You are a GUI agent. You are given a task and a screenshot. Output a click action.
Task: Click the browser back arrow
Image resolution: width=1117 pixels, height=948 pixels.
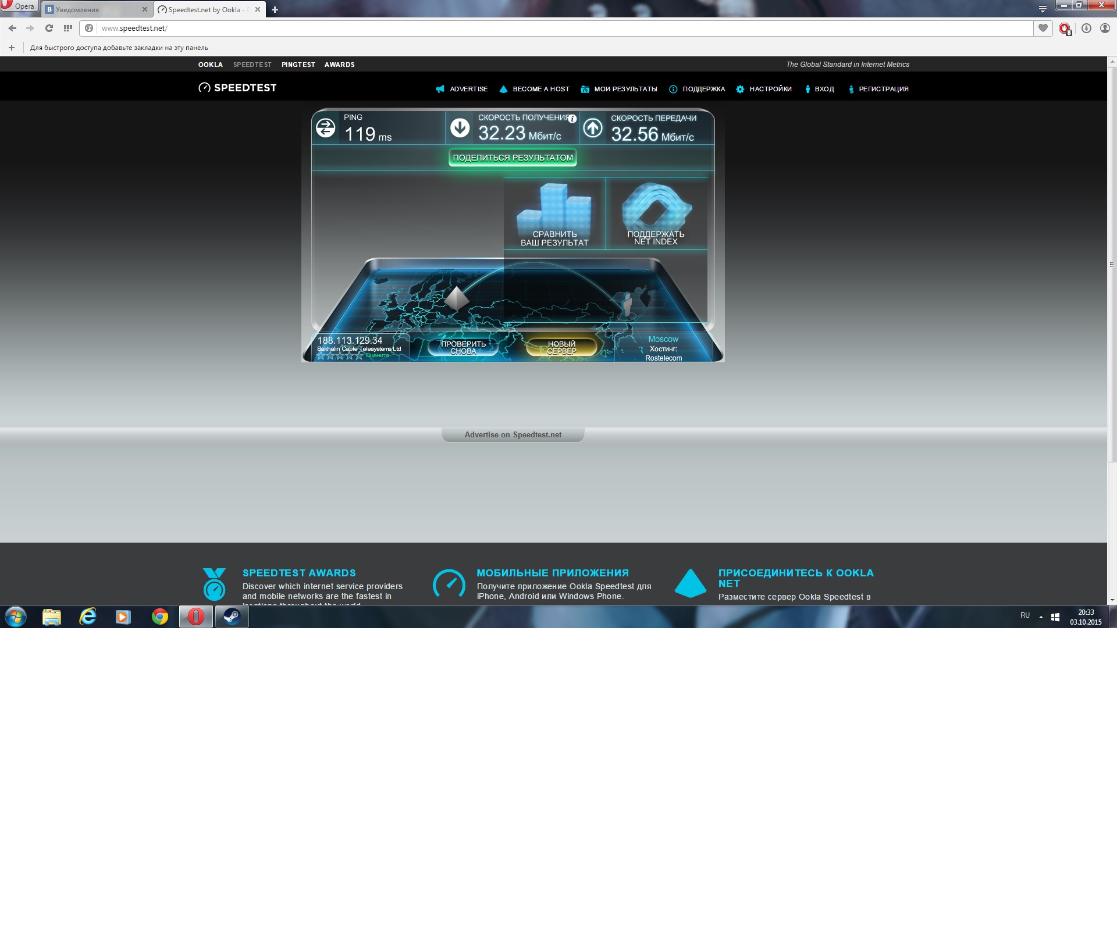pos(12,28)
